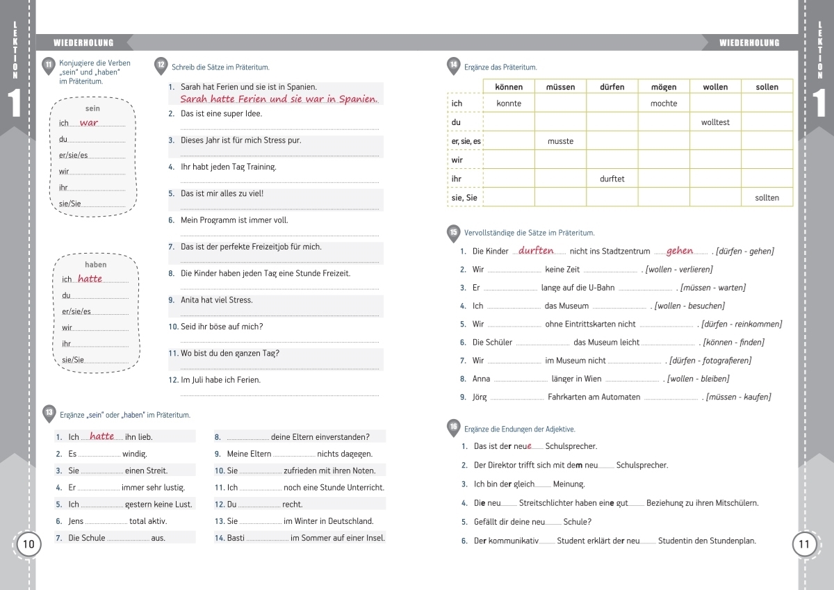Image resolution: width=834 pixels, height=590 pixels.
Task: Click left WIEDERHOLUNG header label
Action: pos(83,43)
